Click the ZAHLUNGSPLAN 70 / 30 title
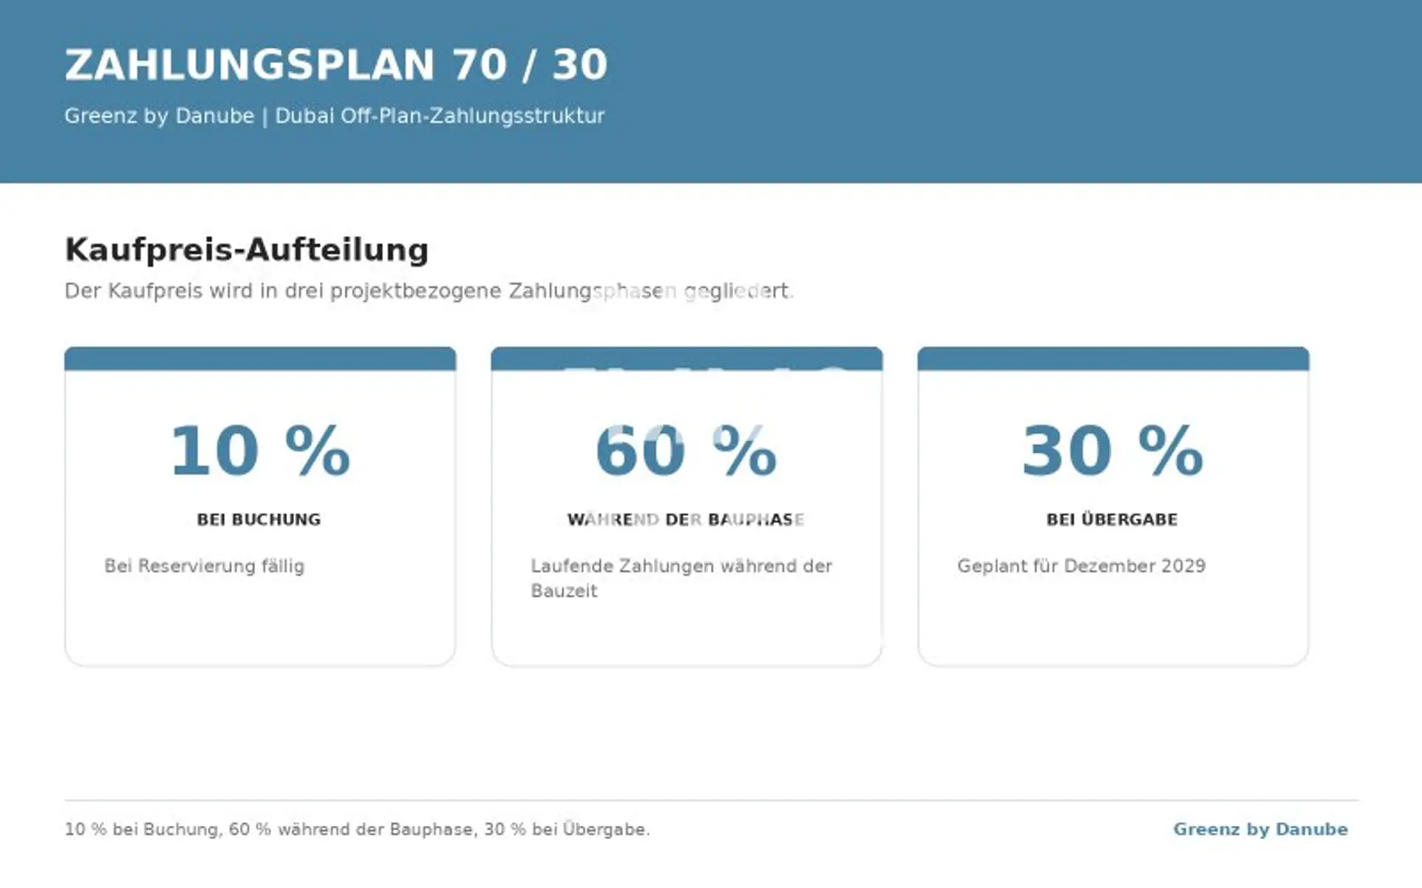 pyautogui.click(x=336, y=64)
